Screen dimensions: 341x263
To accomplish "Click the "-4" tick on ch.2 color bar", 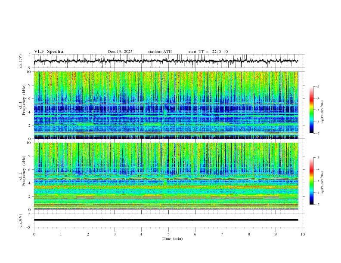I will pos(318,169).
